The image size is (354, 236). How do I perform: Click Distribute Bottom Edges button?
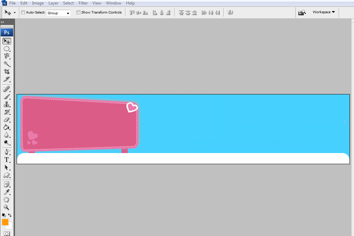point(194,13)
